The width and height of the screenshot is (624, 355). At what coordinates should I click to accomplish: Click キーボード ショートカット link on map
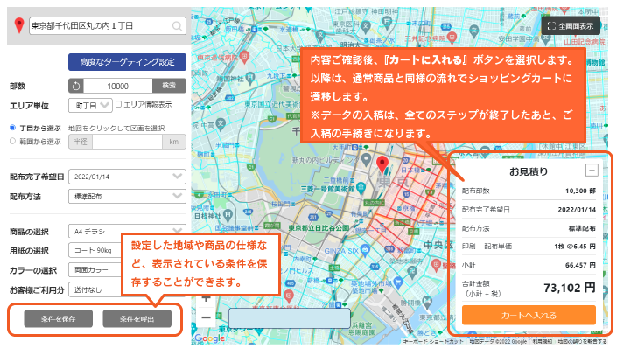coord(433,342)
